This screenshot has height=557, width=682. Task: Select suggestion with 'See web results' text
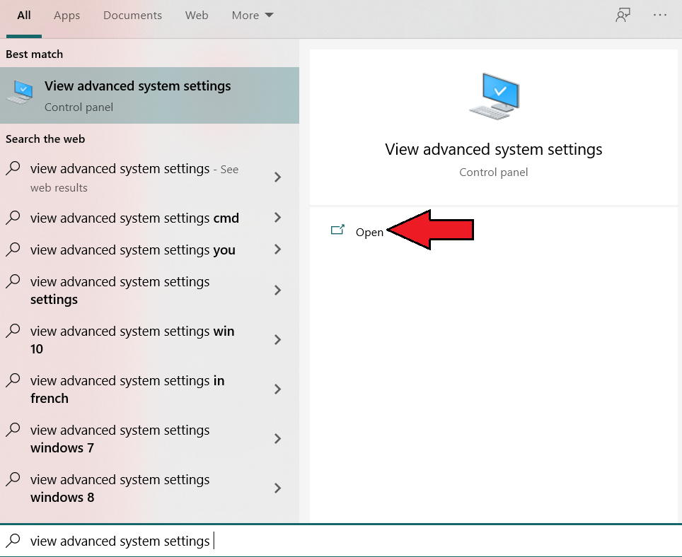149,177
